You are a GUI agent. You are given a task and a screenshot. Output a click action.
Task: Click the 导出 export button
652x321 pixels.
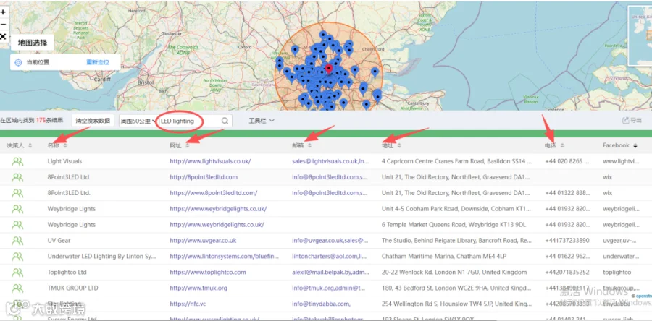tap(632, 120)
